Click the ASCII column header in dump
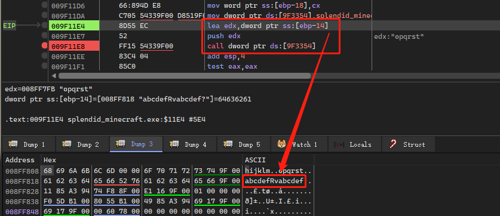The image size is (500, 216). pyautogui.click(x=255, y=160)
